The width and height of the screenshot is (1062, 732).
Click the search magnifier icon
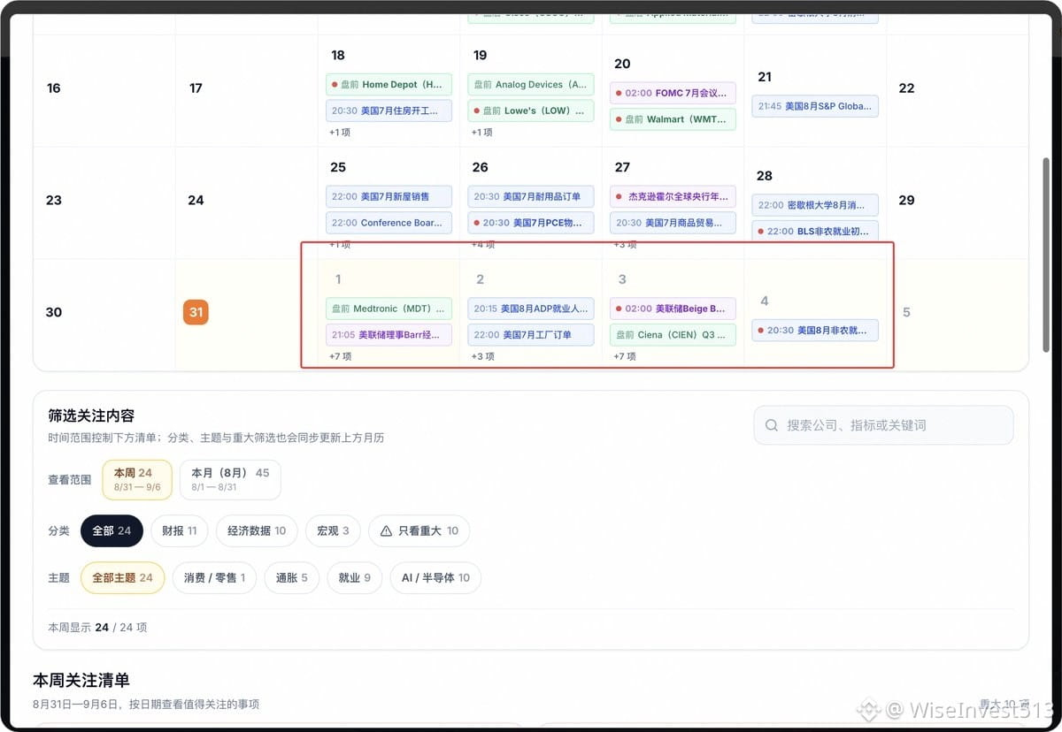(772, 425)
